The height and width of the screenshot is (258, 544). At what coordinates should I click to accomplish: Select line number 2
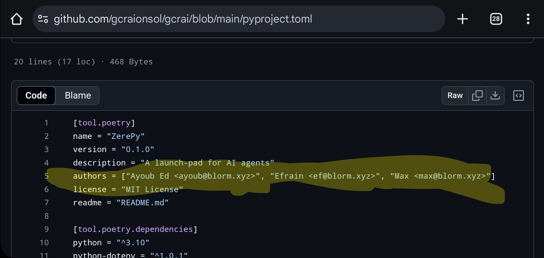[46, 136]
